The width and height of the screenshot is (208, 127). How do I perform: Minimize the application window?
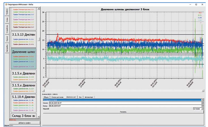(x=190, y=5)
